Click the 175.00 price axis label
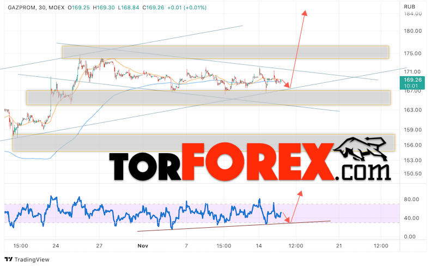 [x=412, y=53]
